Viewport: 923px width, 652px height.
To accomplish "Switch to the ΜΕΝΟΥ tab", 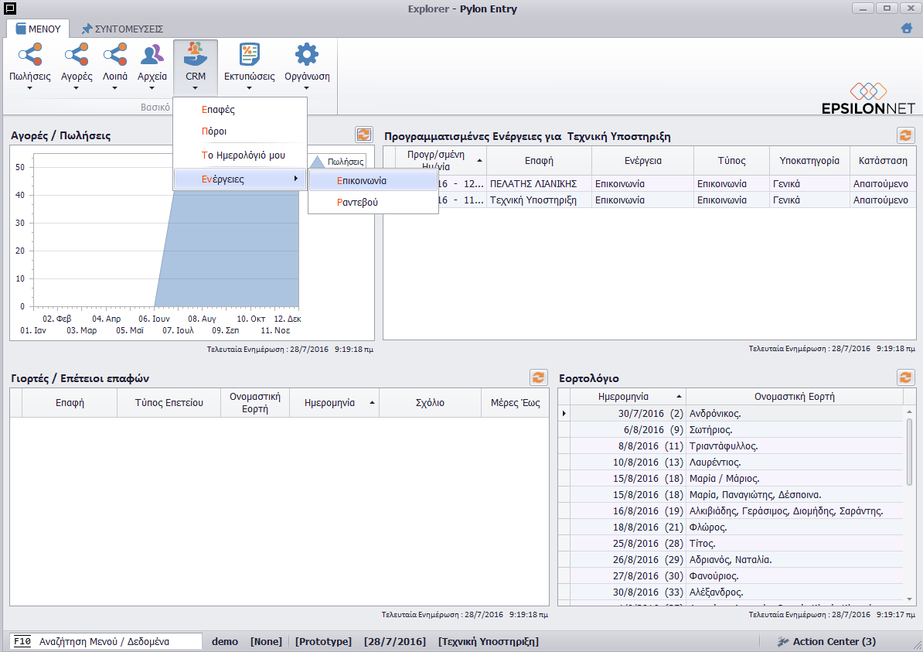I will (x=38, y=29).
